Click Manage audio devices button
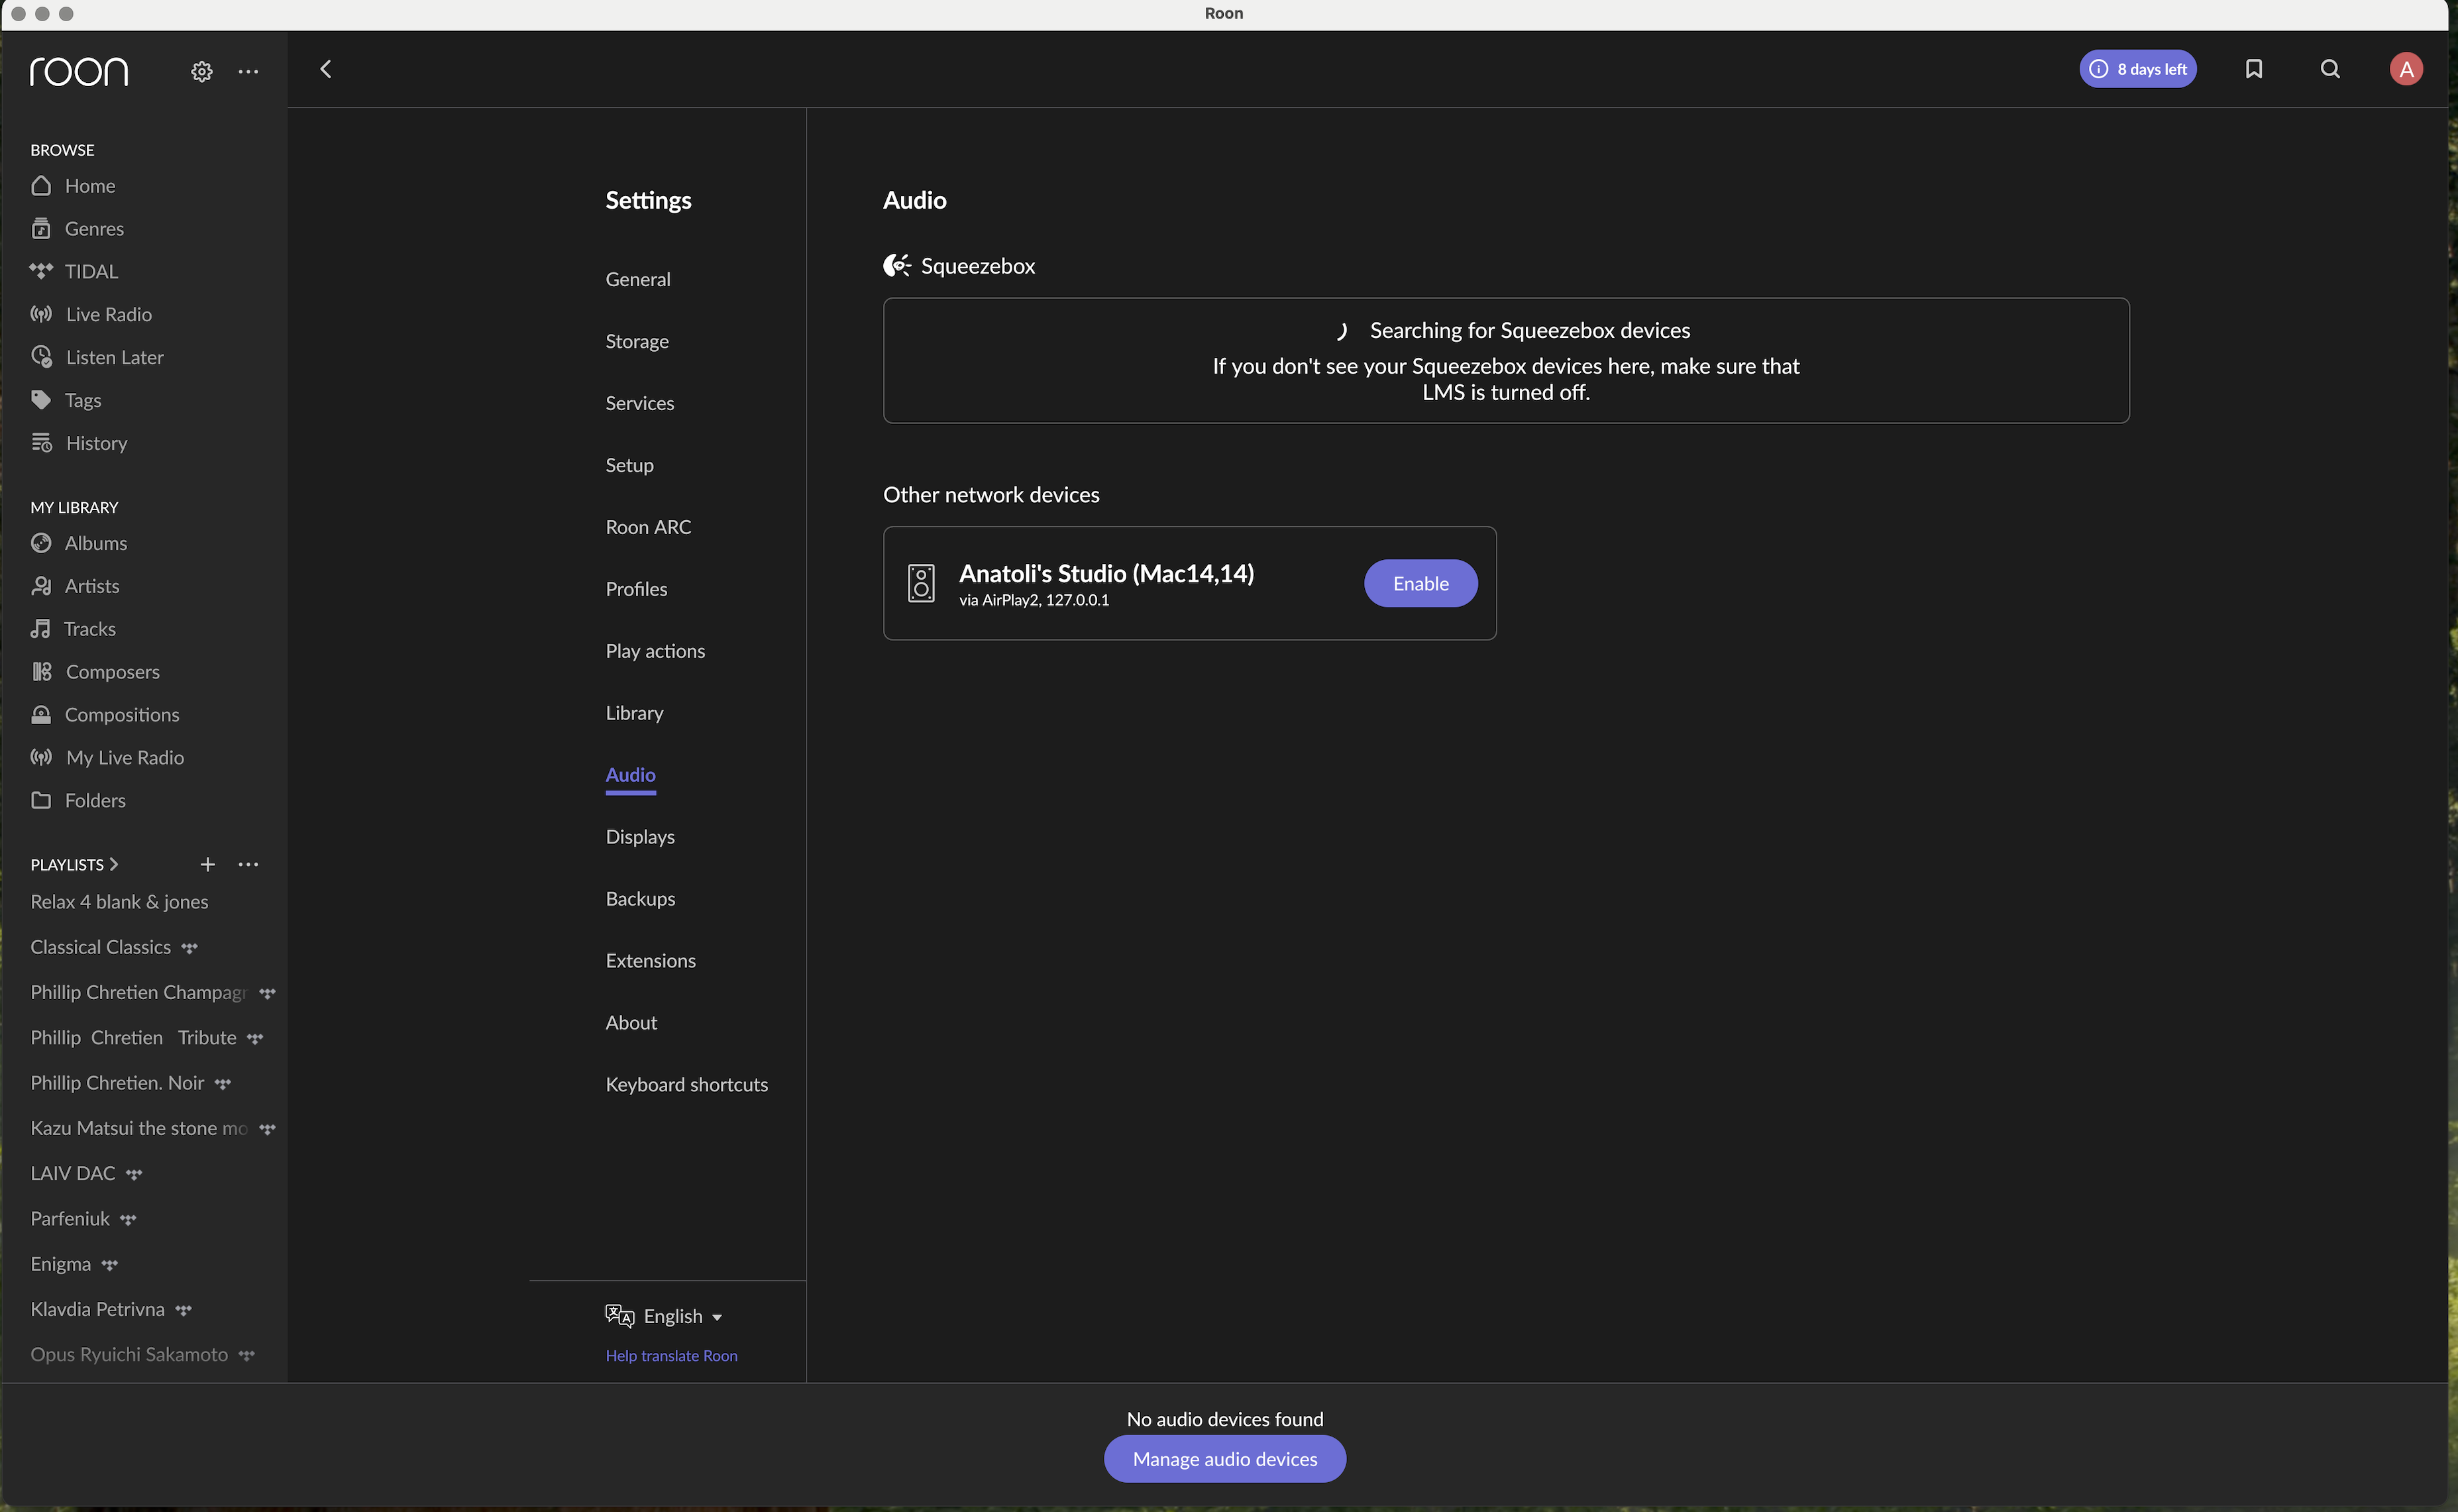Screen dimensions: 2458x1512 click(1224, 1459)
